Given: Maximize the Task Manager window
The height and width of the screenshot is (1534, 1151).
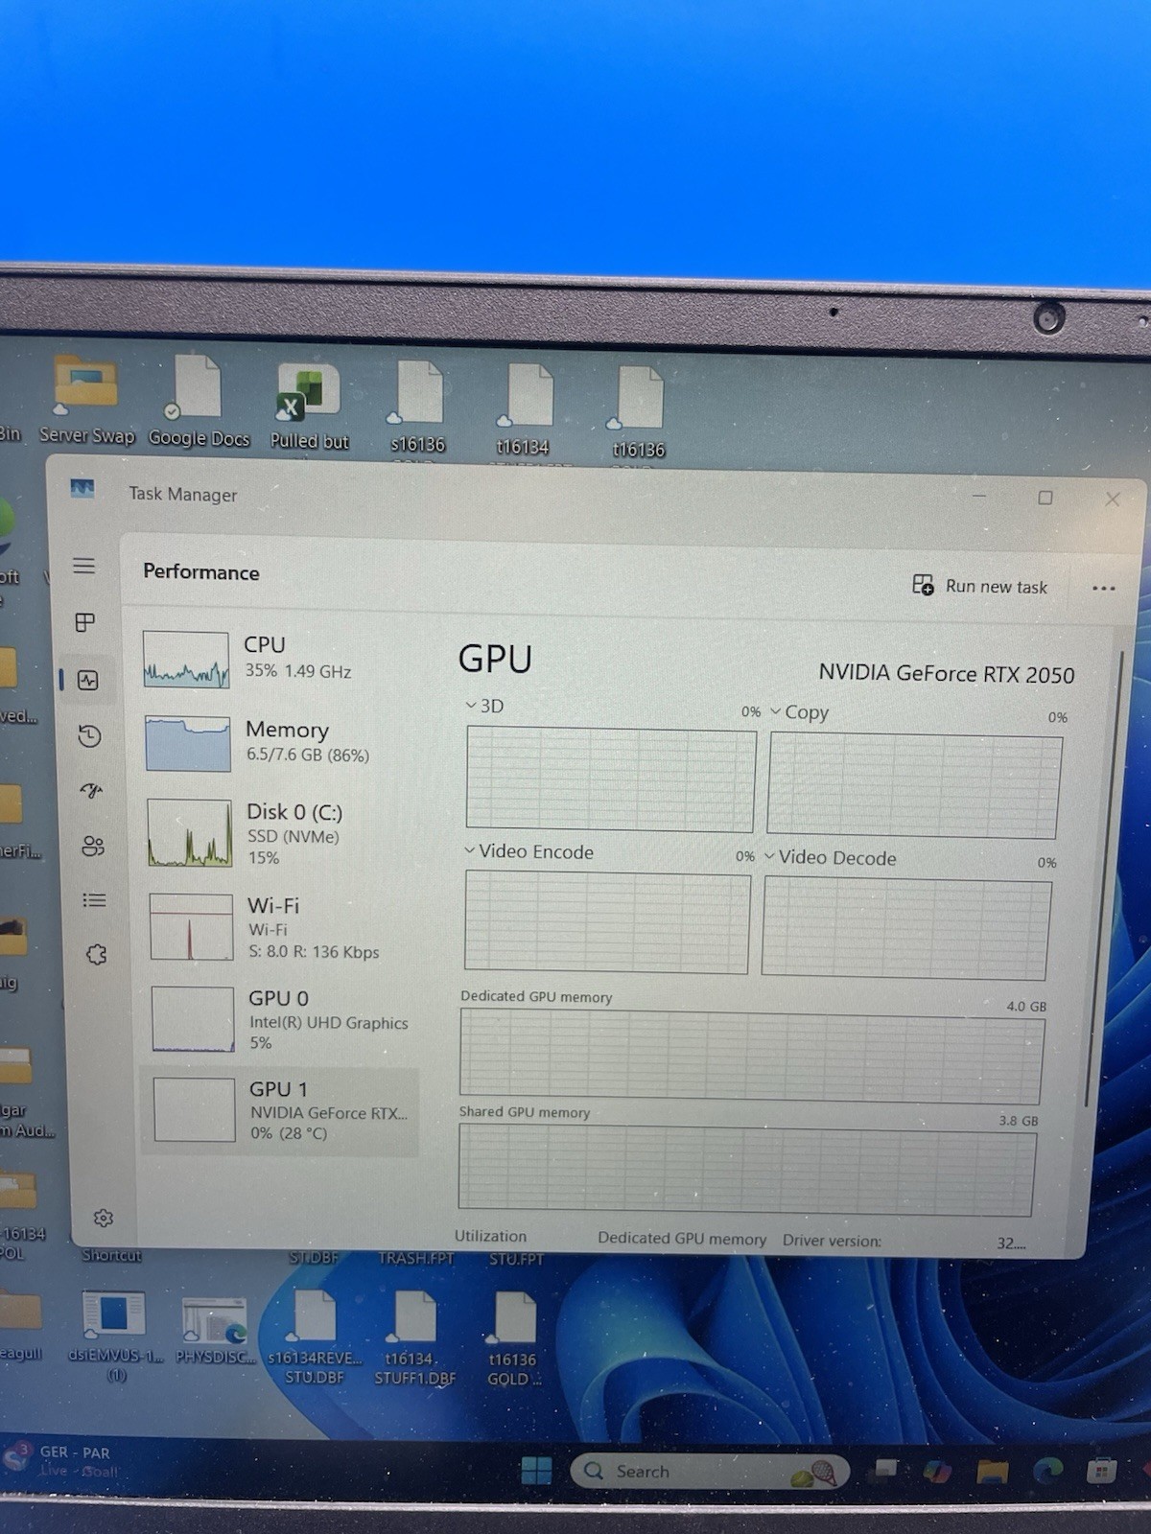Looking at the screenshot, I should point(1045,498).
